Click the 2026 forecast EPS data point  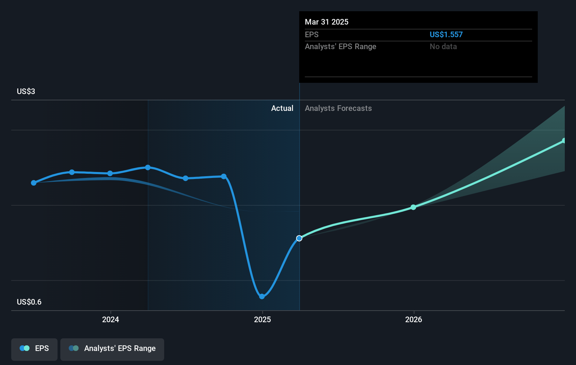click(413, 207)
